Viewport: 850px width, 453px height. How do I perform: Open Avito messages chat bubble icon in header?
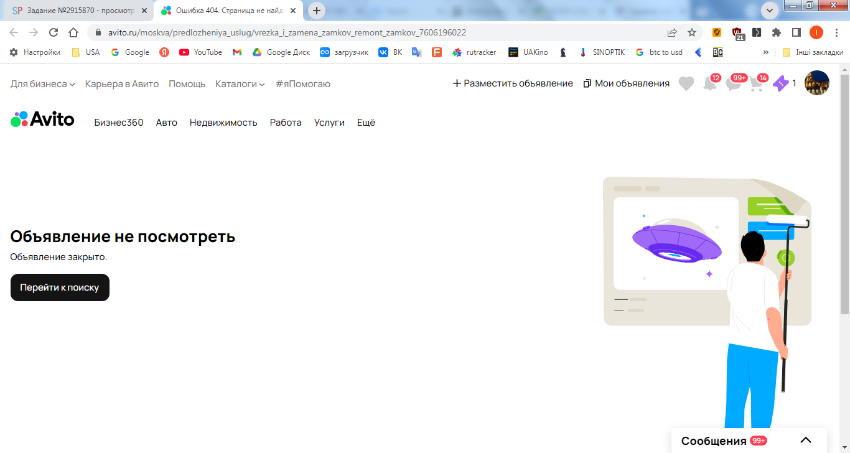pyautogui.click(x=736, y=83)
